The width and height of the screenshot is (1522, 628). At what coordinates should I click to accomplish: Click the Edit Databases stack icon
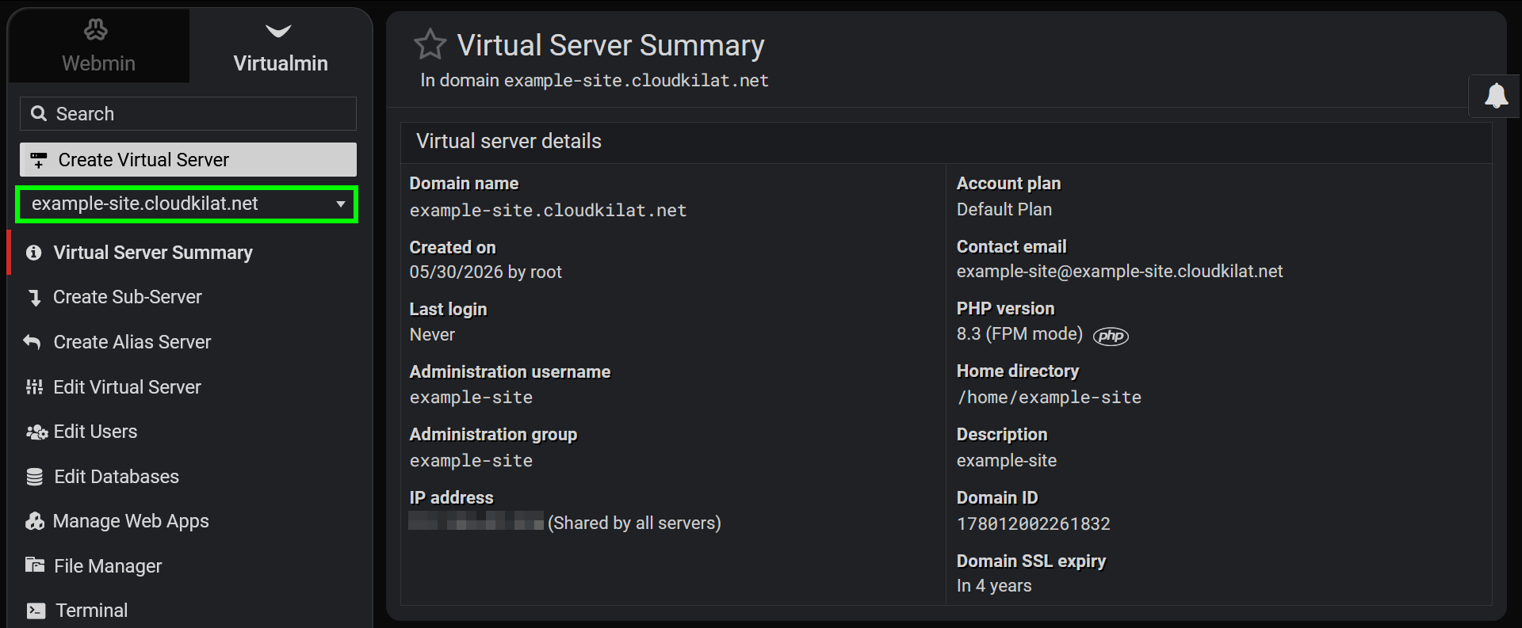[x=35, y=477]
